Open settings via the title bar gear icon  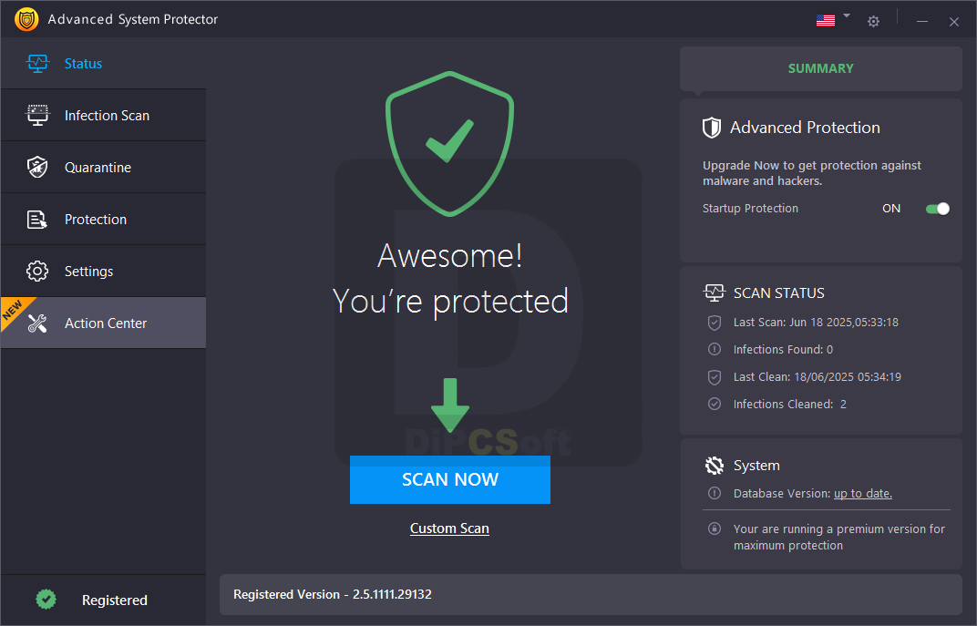874,21
